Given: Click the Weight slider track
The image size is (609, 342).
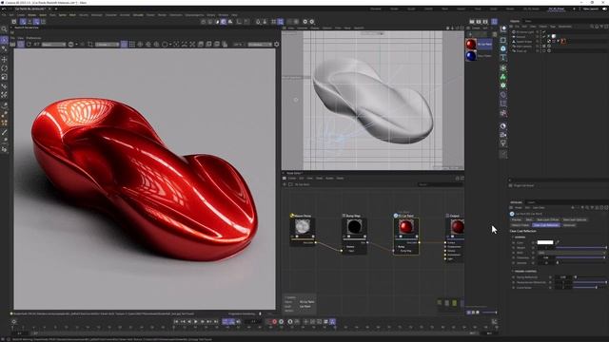Looking at the screenshot, I should (x=580, y=248).
